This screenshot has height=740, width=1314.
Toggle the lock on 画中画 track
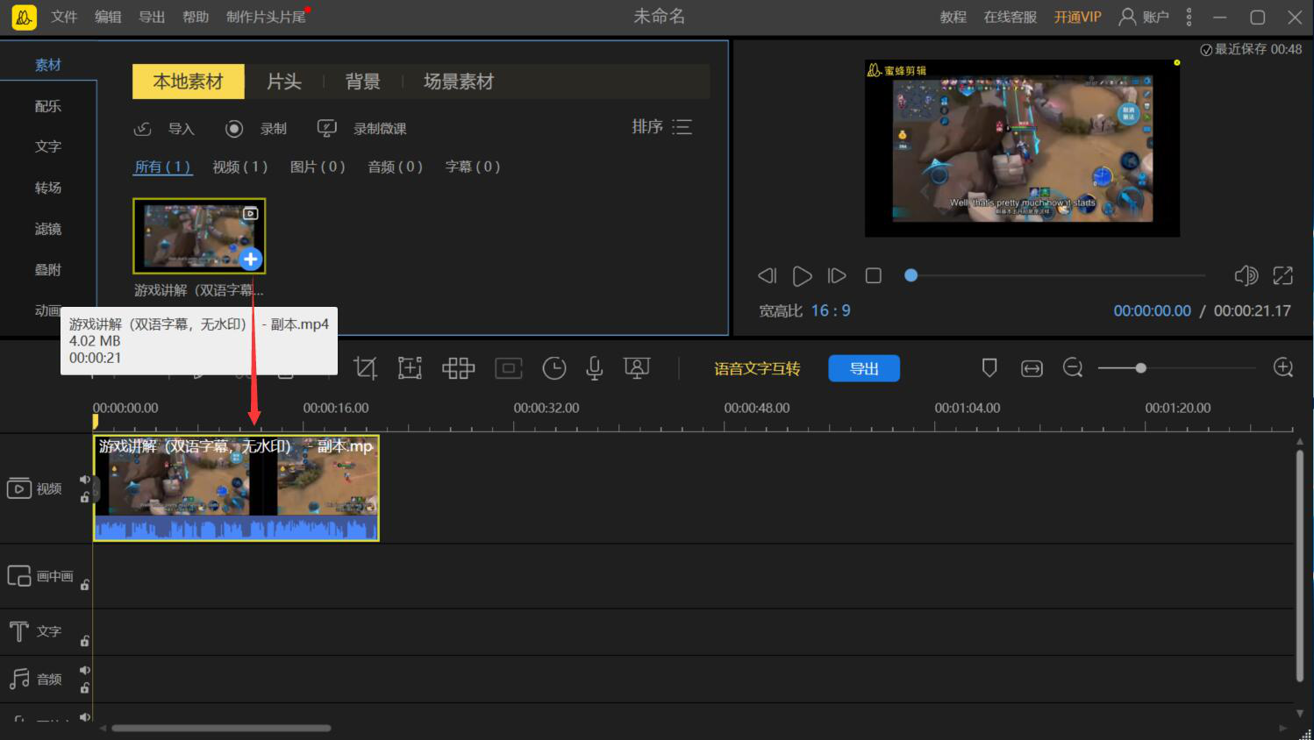pyautogui.click(x=85, y=585)
